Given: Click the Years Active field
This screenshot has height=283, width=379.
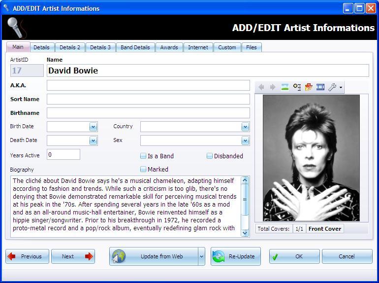Looking at the screenshot, I should click(63, 154).
